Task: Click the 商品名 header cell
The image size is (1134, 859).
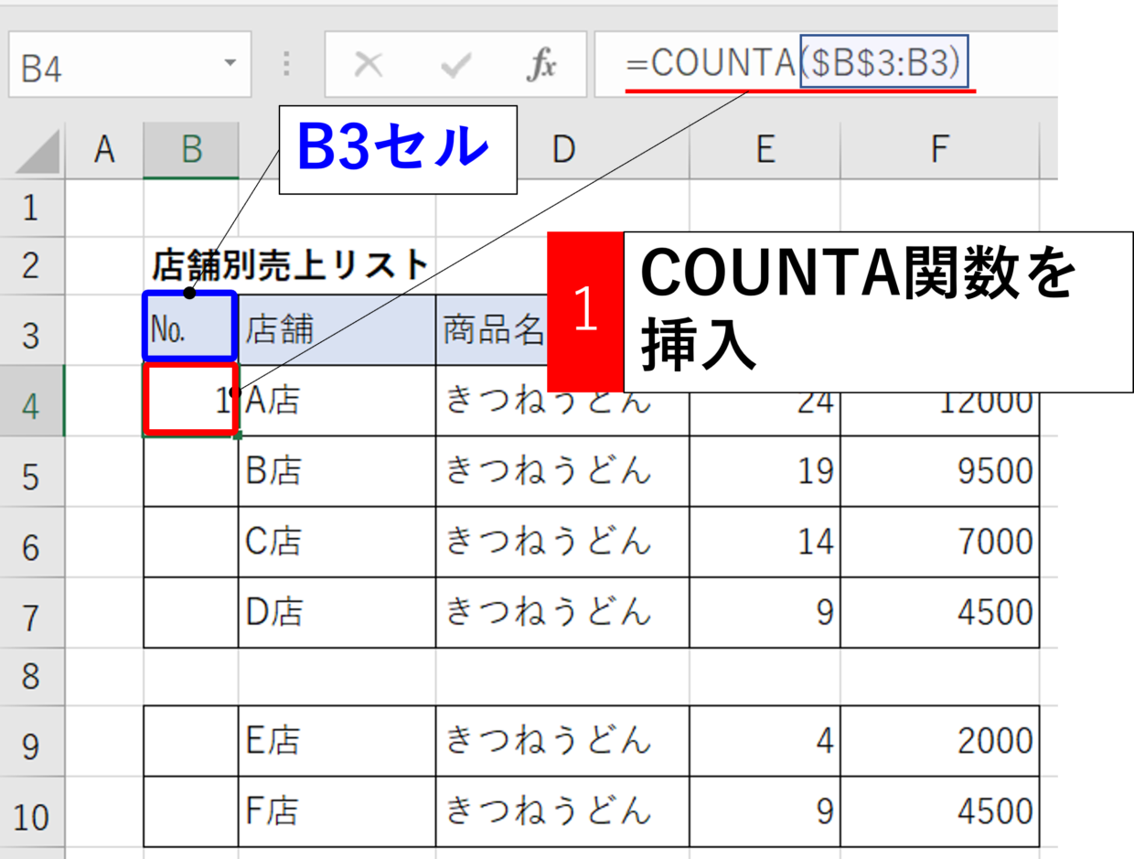Action: (x=494, y=329)
